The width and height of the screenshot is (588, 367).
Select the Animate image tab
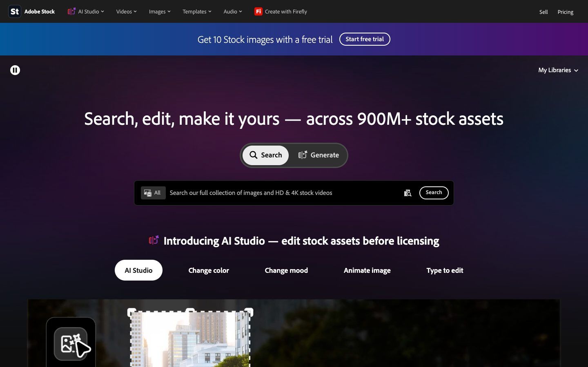(x=367, y=270)
